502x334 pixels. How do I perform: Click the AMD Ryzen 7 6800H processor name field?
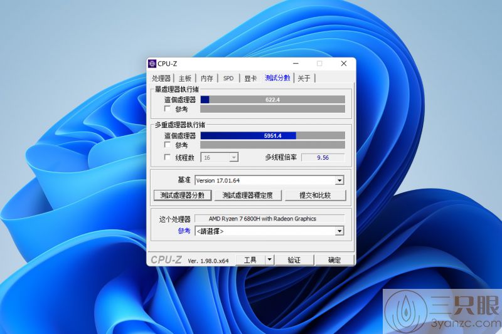pos(270,219)
